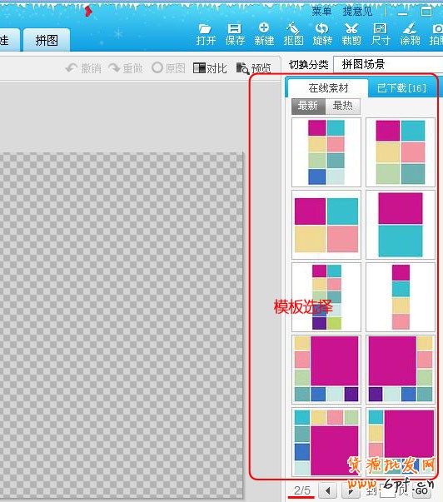This screenshot has height=502, width=443.
Task: Create a new canvas with 新建
Action: pos(264,34)
